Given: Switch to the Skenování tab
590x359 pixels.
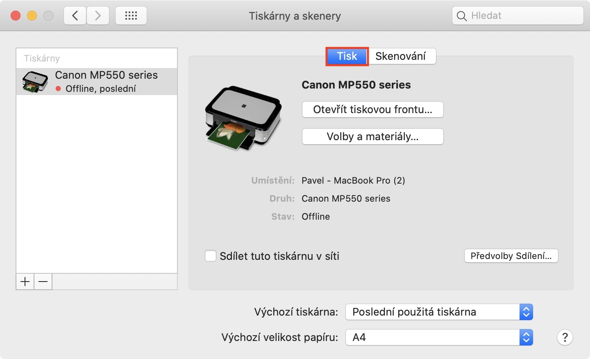Looking at the screenshot, I should 401,56.
